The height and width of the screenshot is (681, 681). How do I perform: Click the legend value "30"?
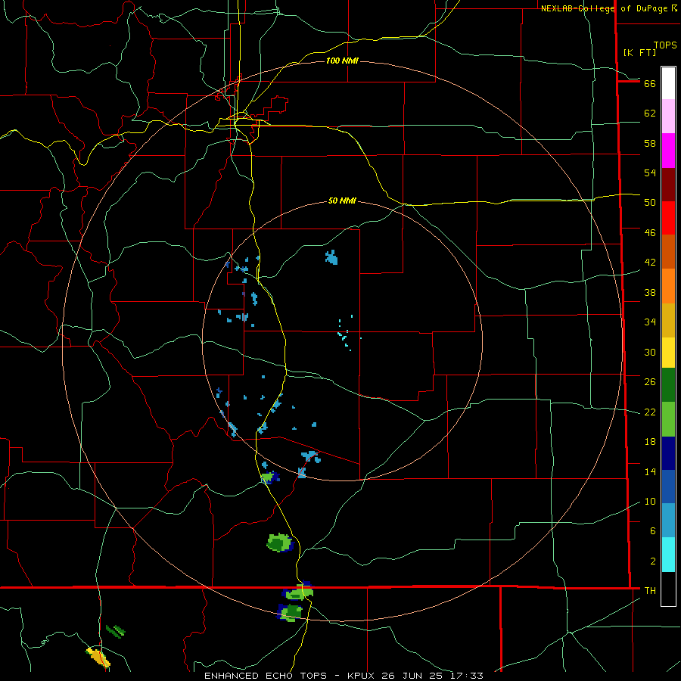[650, 352]
